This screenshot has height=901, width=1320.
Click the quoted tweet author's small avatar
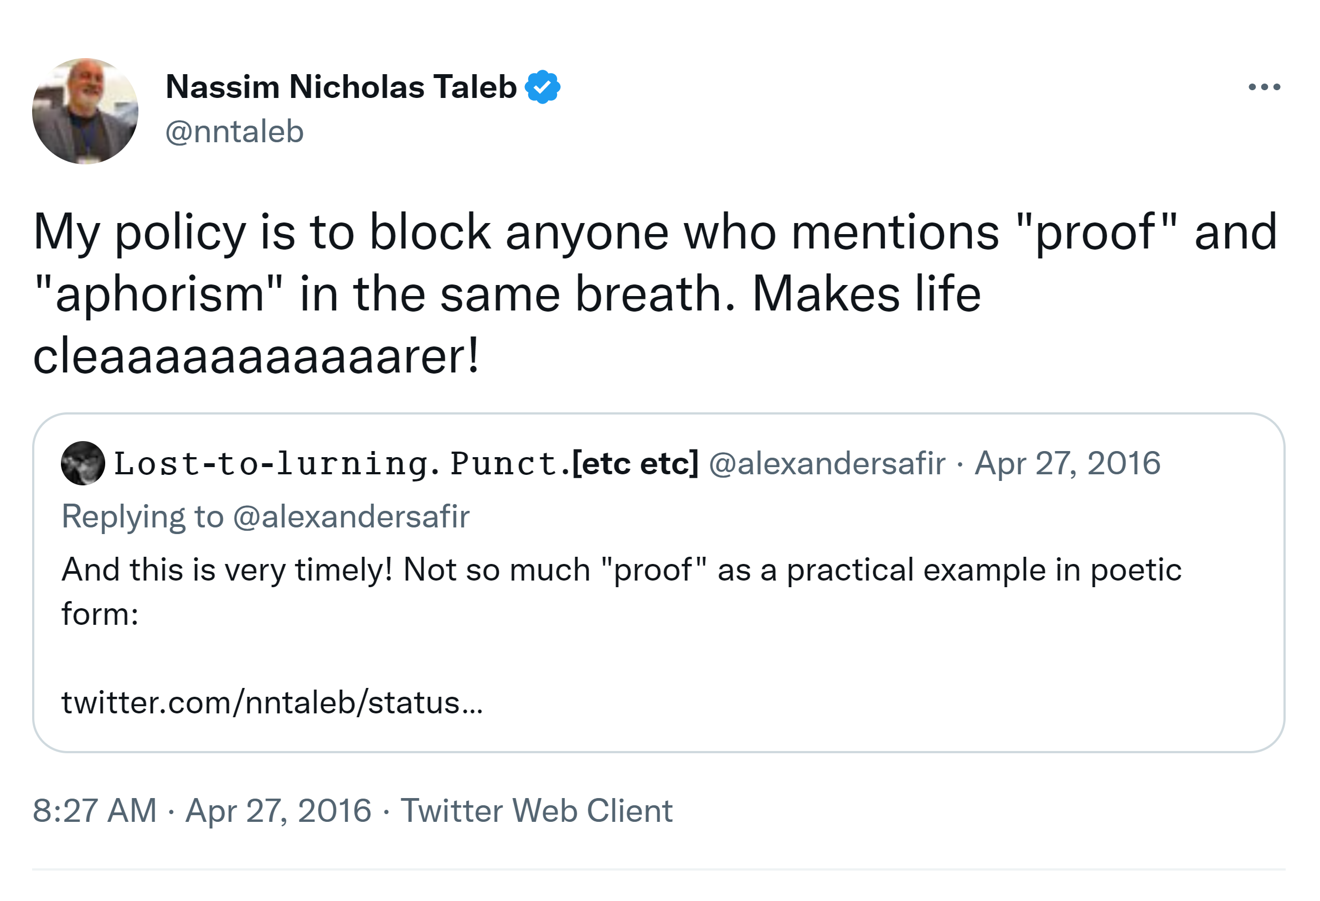[x=83, y=463]
